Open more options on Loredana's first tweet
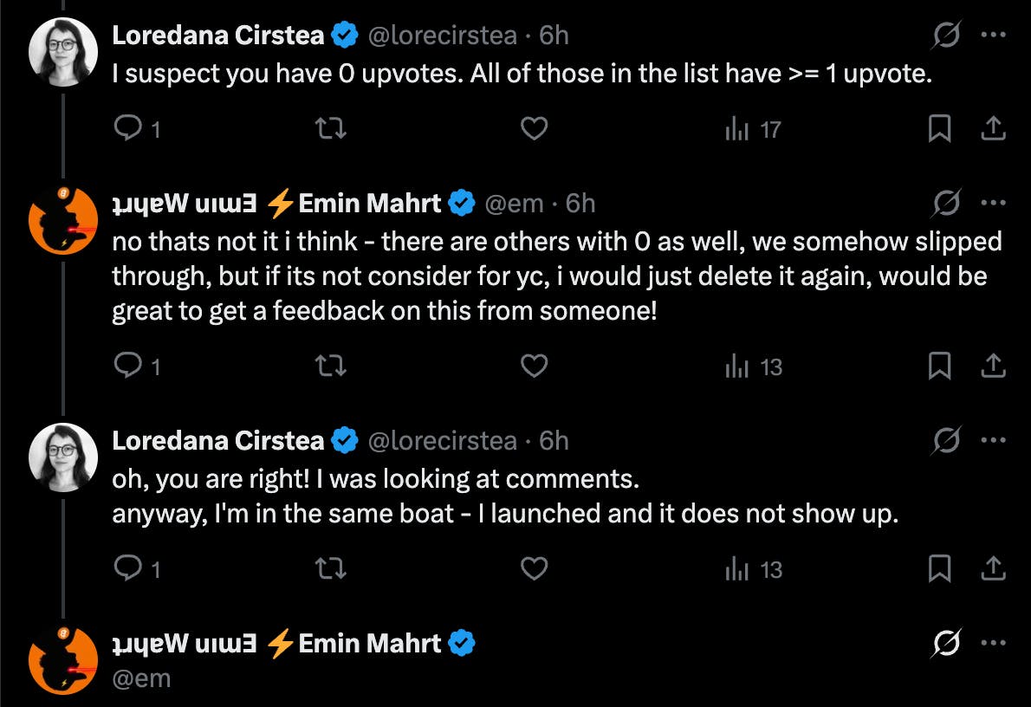 click(992, 35)
